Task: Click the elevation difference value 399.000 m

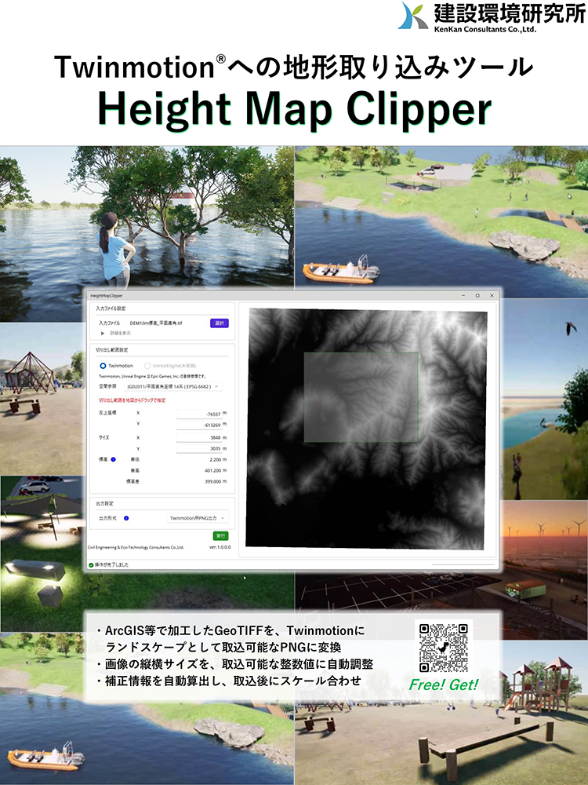Action: tap(216, 482)
